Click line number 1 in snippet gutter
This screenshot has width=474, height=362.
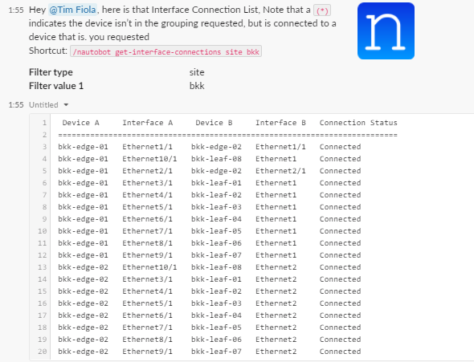[44, 123]
